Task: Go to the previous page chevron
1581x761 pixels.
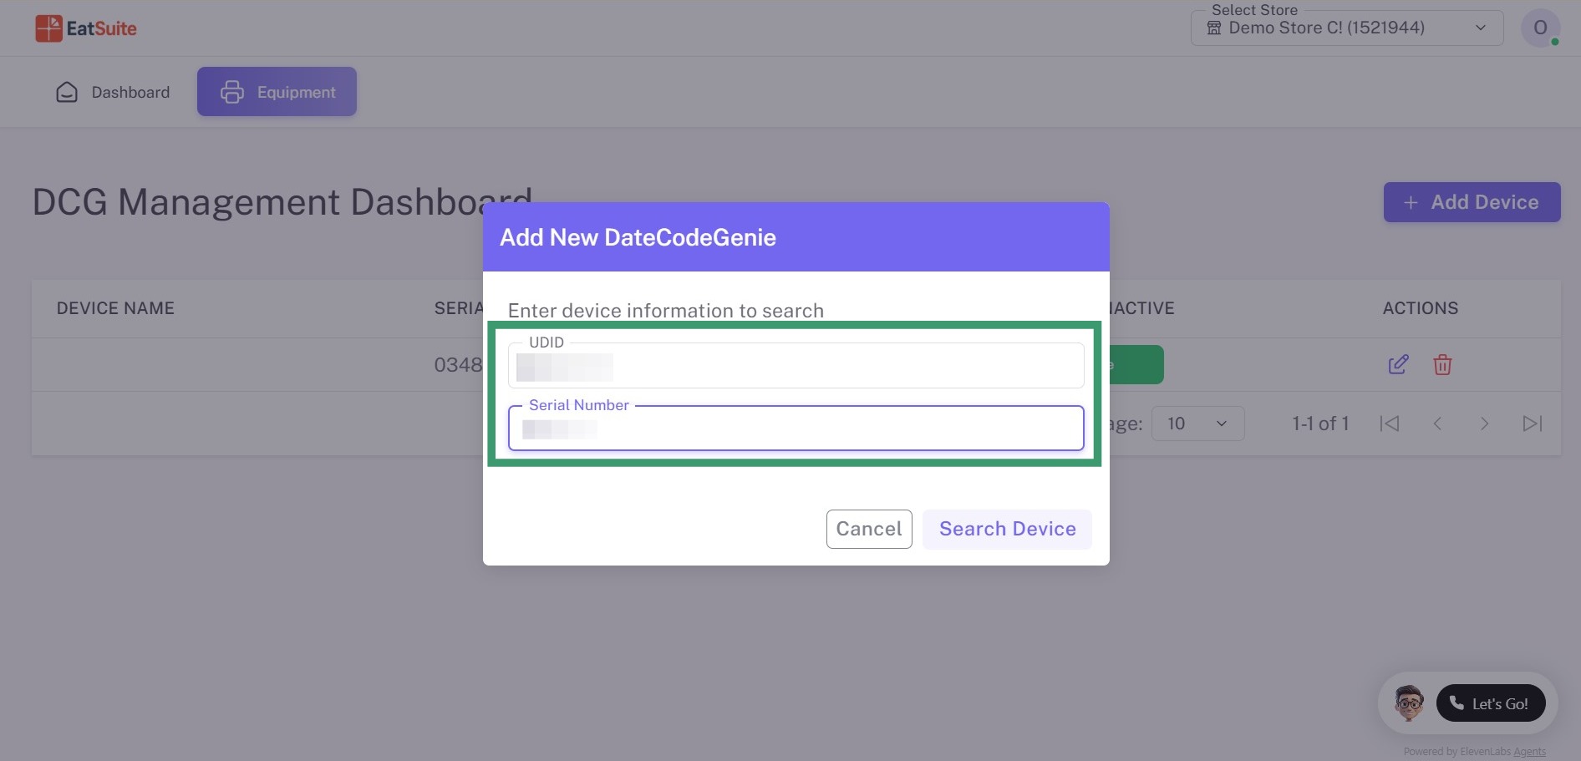Action: click(1437, 424)
